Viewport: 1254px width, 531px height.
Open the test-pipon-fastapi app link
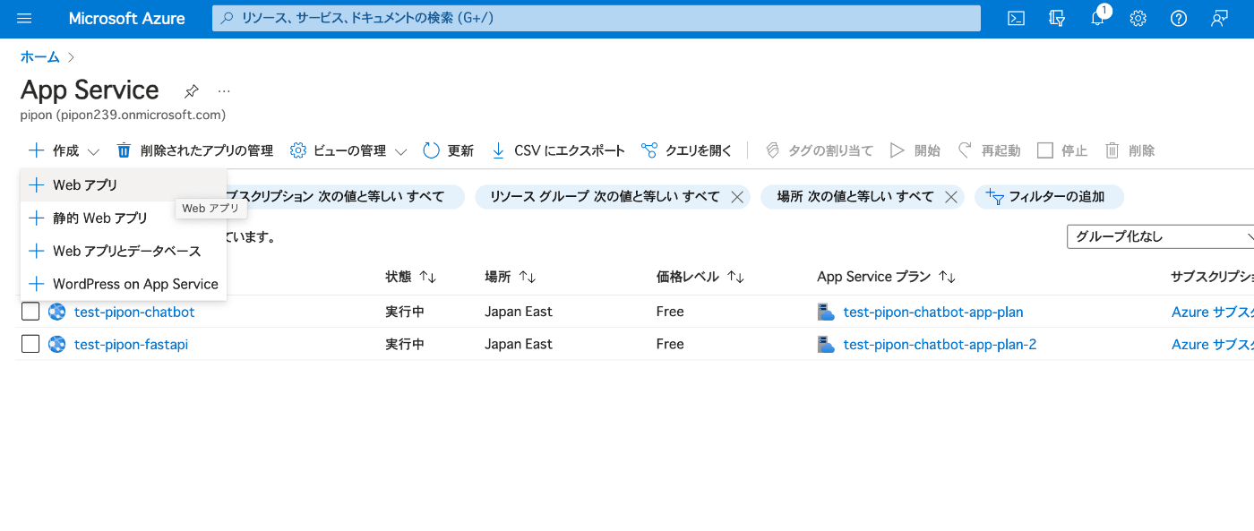131,344
